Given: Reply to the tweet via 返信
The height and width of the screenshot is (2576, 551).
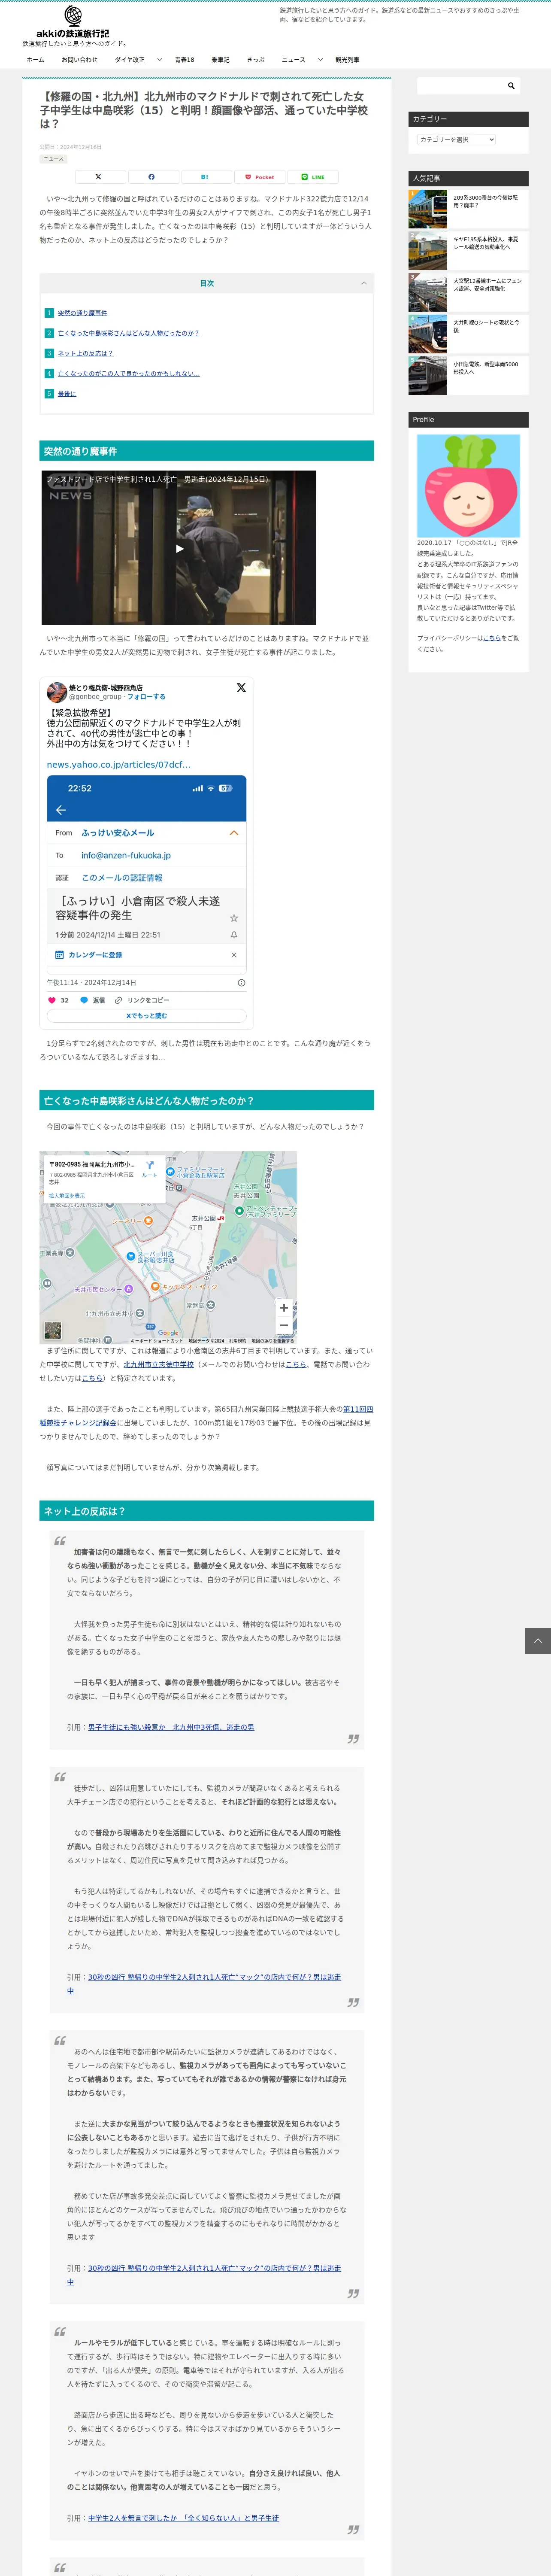Looking at the screenshot, I should (93, 1000).
